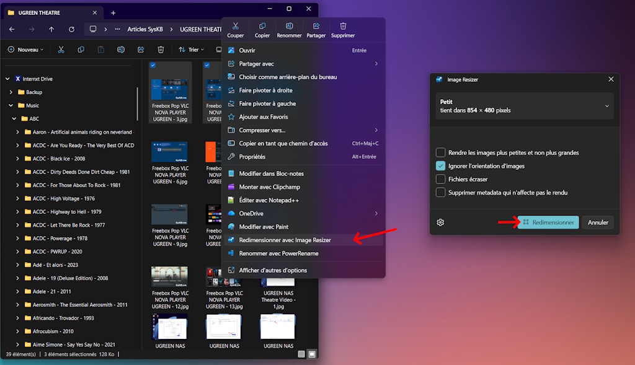Click the Couper scissors icon in context menu
The image size is (635, 365).
[235, 27]
